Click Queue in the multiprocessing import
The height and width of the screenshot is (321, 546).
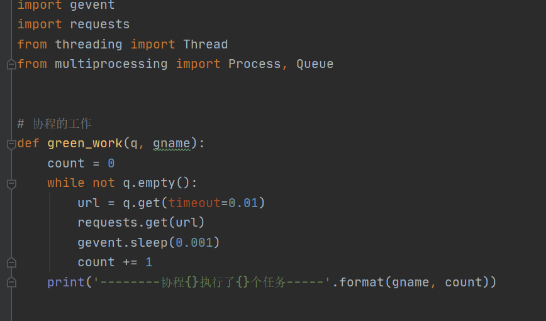[x=315, y=64]
